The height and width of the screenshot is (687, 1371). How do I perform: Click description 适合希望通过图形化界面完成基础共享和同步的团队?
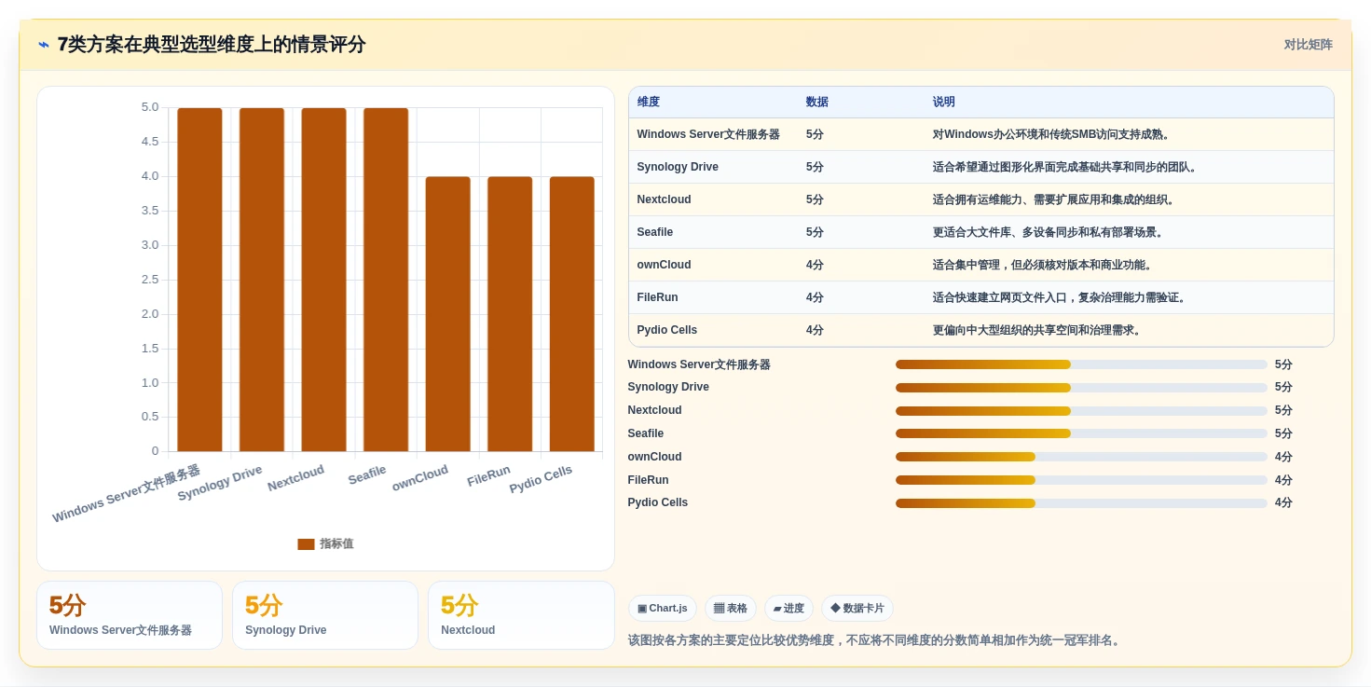tap(1065, 167)
